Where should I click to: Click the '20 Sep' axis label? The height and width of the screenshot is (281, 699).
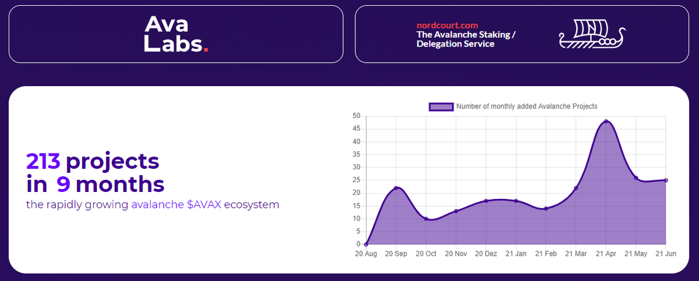(x=396, y=254)
